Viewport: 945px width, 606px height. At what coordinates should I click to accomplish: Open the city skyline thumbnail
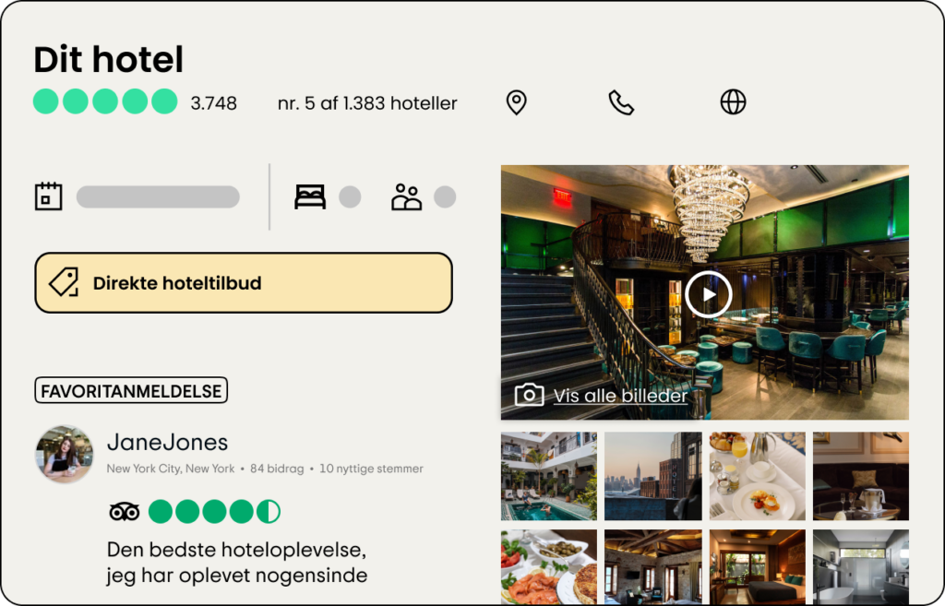click(653, 476)
